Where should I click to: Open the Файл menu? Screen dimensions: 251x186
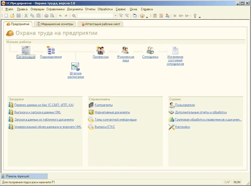click(x=9, y=9)
